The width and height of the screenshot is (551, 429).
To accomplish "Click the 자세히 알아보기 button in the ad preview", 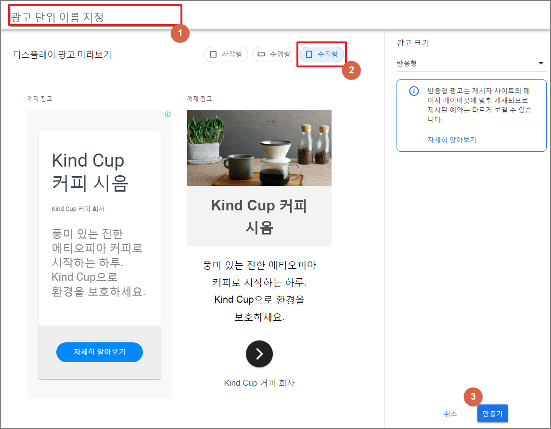I will pyautogui.click(x=99, y=352).
